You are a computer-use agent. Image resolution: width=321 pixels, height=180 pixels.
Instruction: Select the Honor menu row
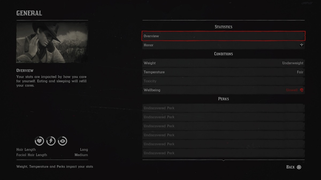coord(223,45)
